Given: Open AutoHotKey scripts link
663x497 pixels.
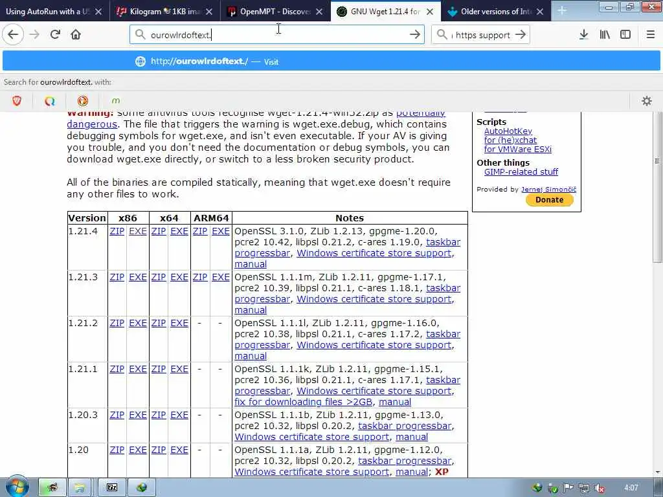Looking at the screenshot, I should pyautogui.click(x=508, y=131).
